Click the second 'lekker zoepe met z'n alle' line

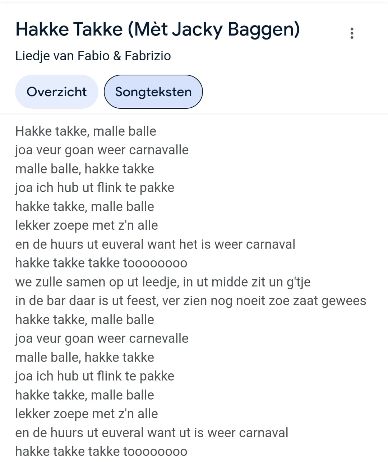pyautogui.click(x=87, y=414)
